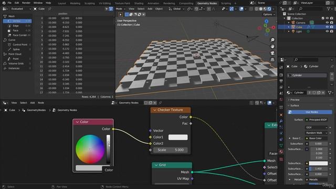Toggle snapping magnet in viewport header
336x189 pixels.
tap(196, 9)
